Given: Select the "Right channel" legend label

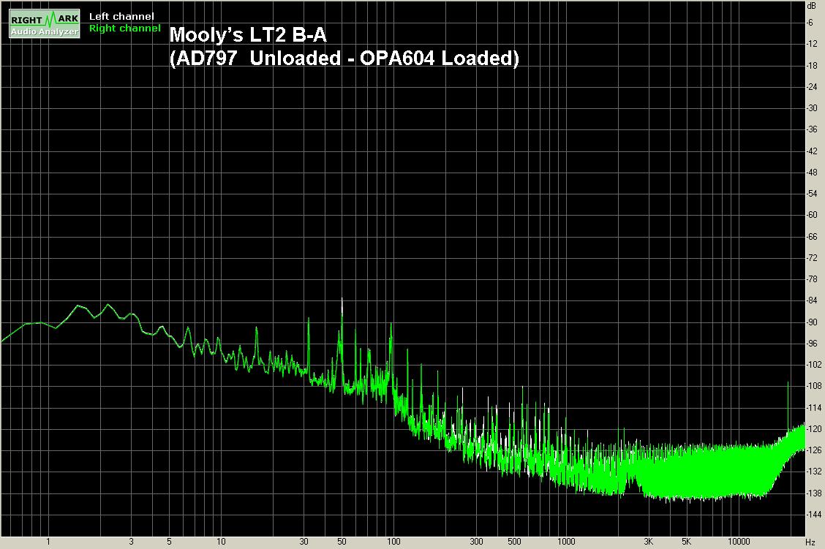Looking at the screenshot, I should 124,28.
